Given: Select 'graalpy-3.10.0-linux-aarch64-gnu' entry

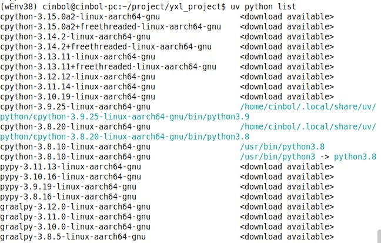Looking at the screenshot, I should (75, 227).
